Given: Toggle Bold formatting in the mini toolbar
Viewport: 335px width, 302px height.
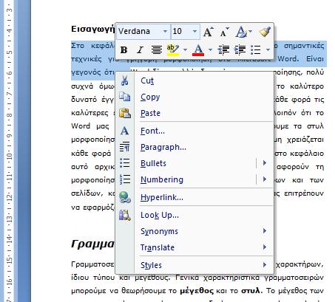Looking at the screenshot, I should coord(123,50).
